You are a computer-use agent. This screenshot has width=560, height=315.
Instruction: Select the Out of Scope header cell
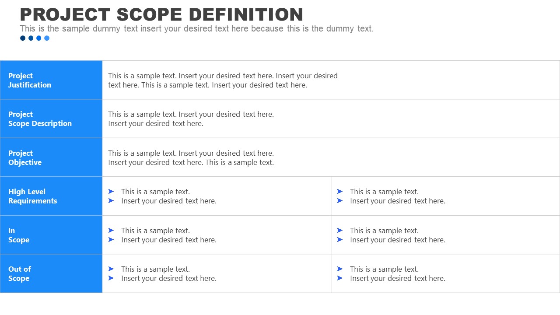click(51, 273)
